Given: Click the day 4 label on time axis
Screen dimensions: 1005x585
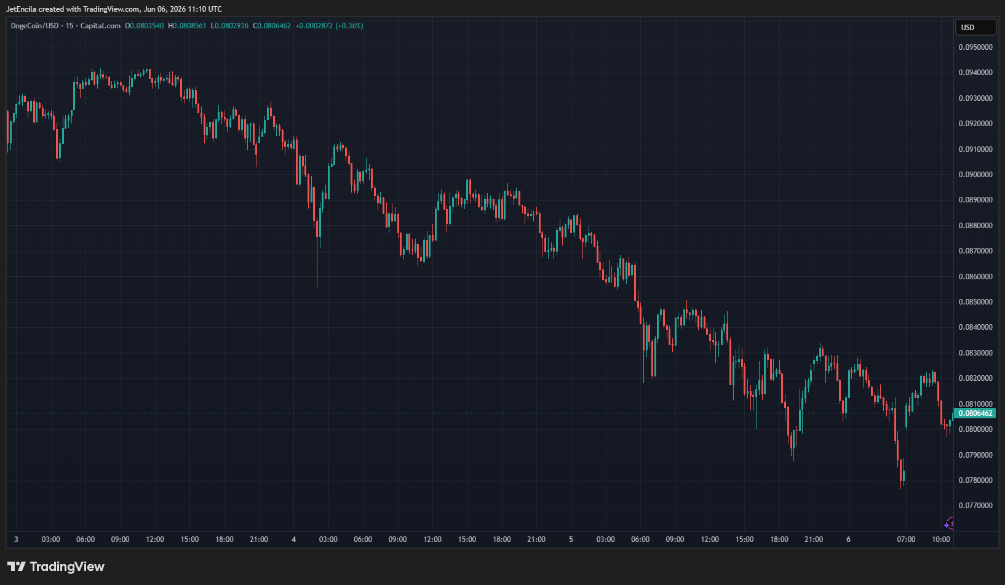Looking at the screenshot, I should [293, 539].
